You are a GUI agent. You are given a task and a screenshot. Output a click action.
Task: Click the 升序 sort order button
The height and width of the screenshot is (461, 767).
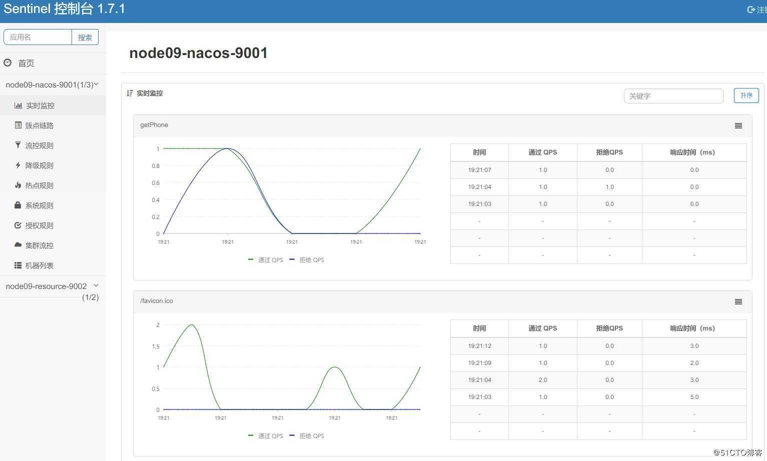746,95
